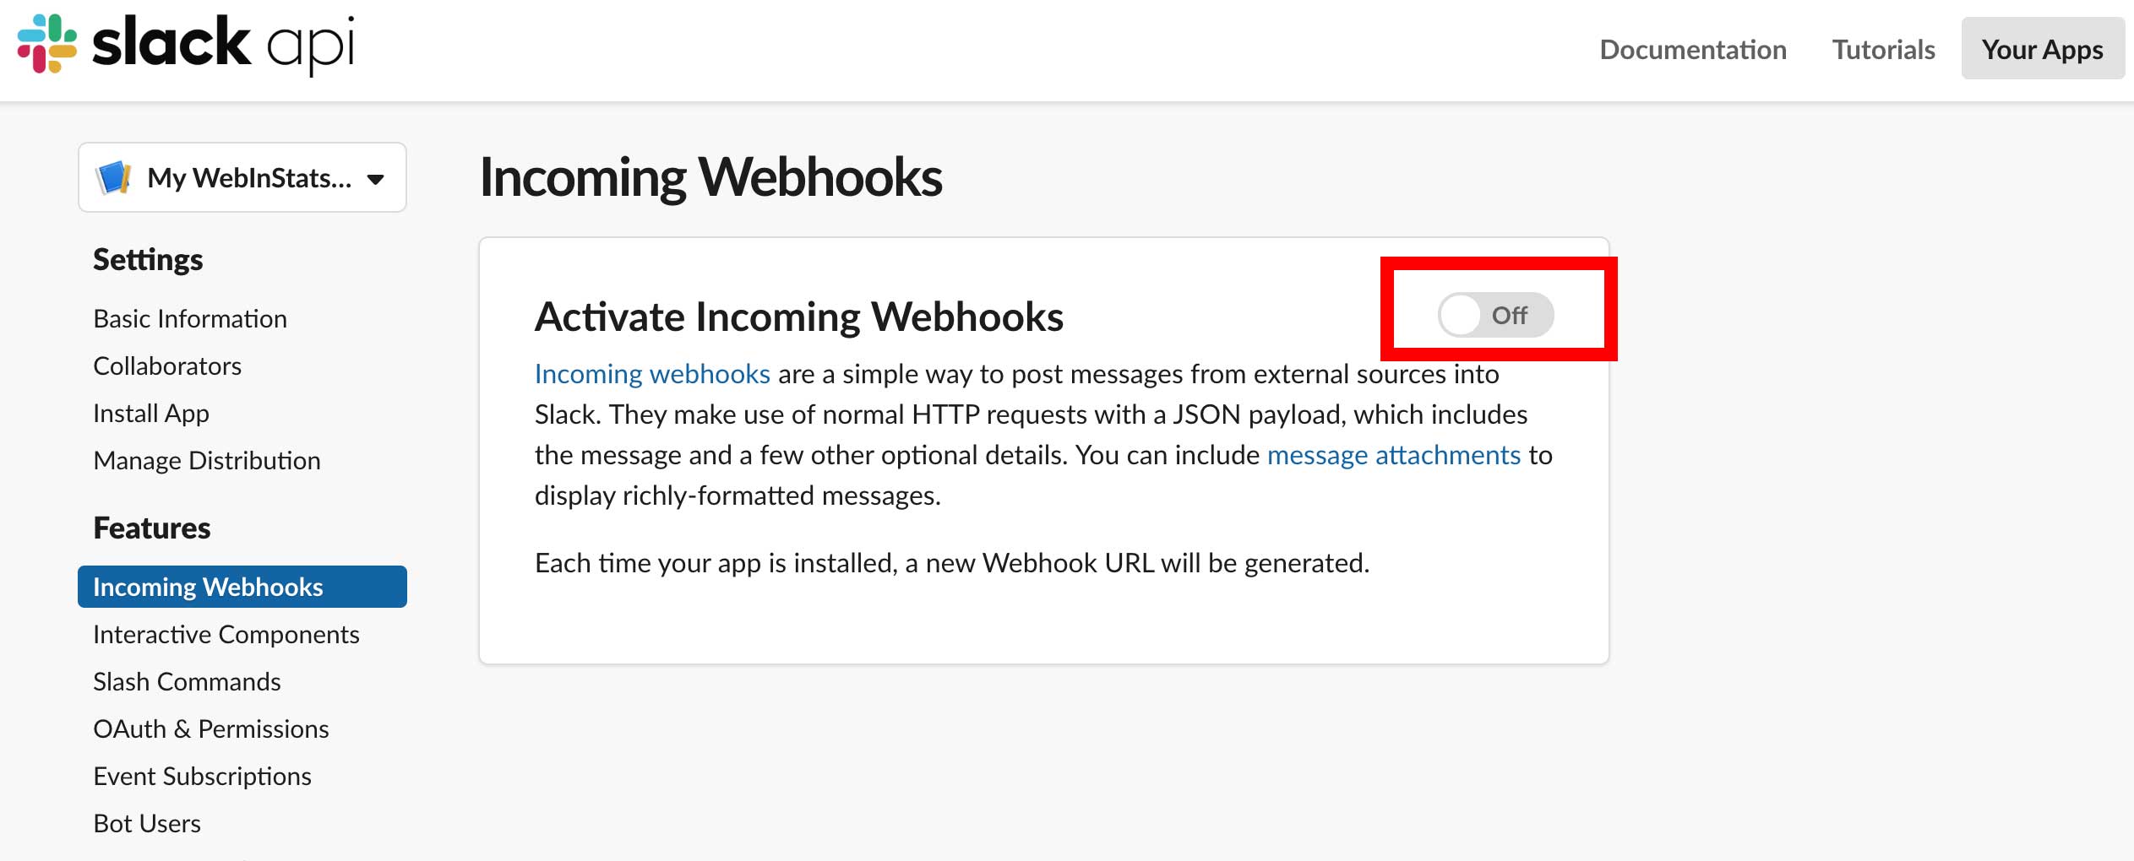Select the highlighted Incoming Webhooks item
The height and width of the screenshot is (861, 2134).
pyautogui.click(x=242, y=587)
